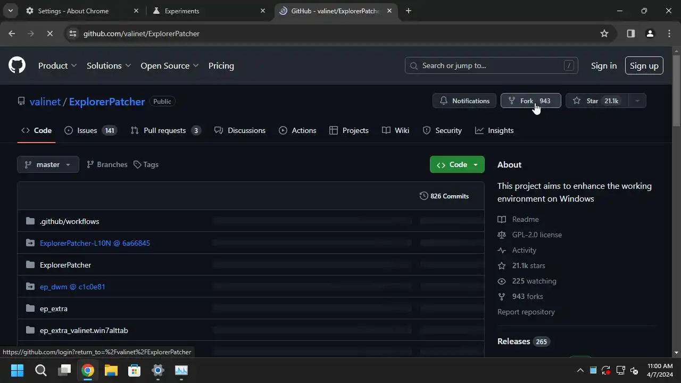This screenshot has height=383, width=681.
Task: Star the repository
Action: (x=596, y=101)
